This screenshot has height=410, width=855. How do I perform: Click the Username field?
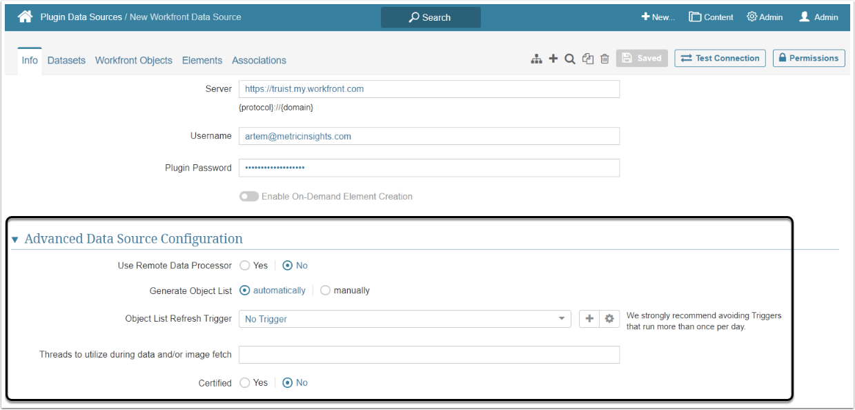pos(429,136)
